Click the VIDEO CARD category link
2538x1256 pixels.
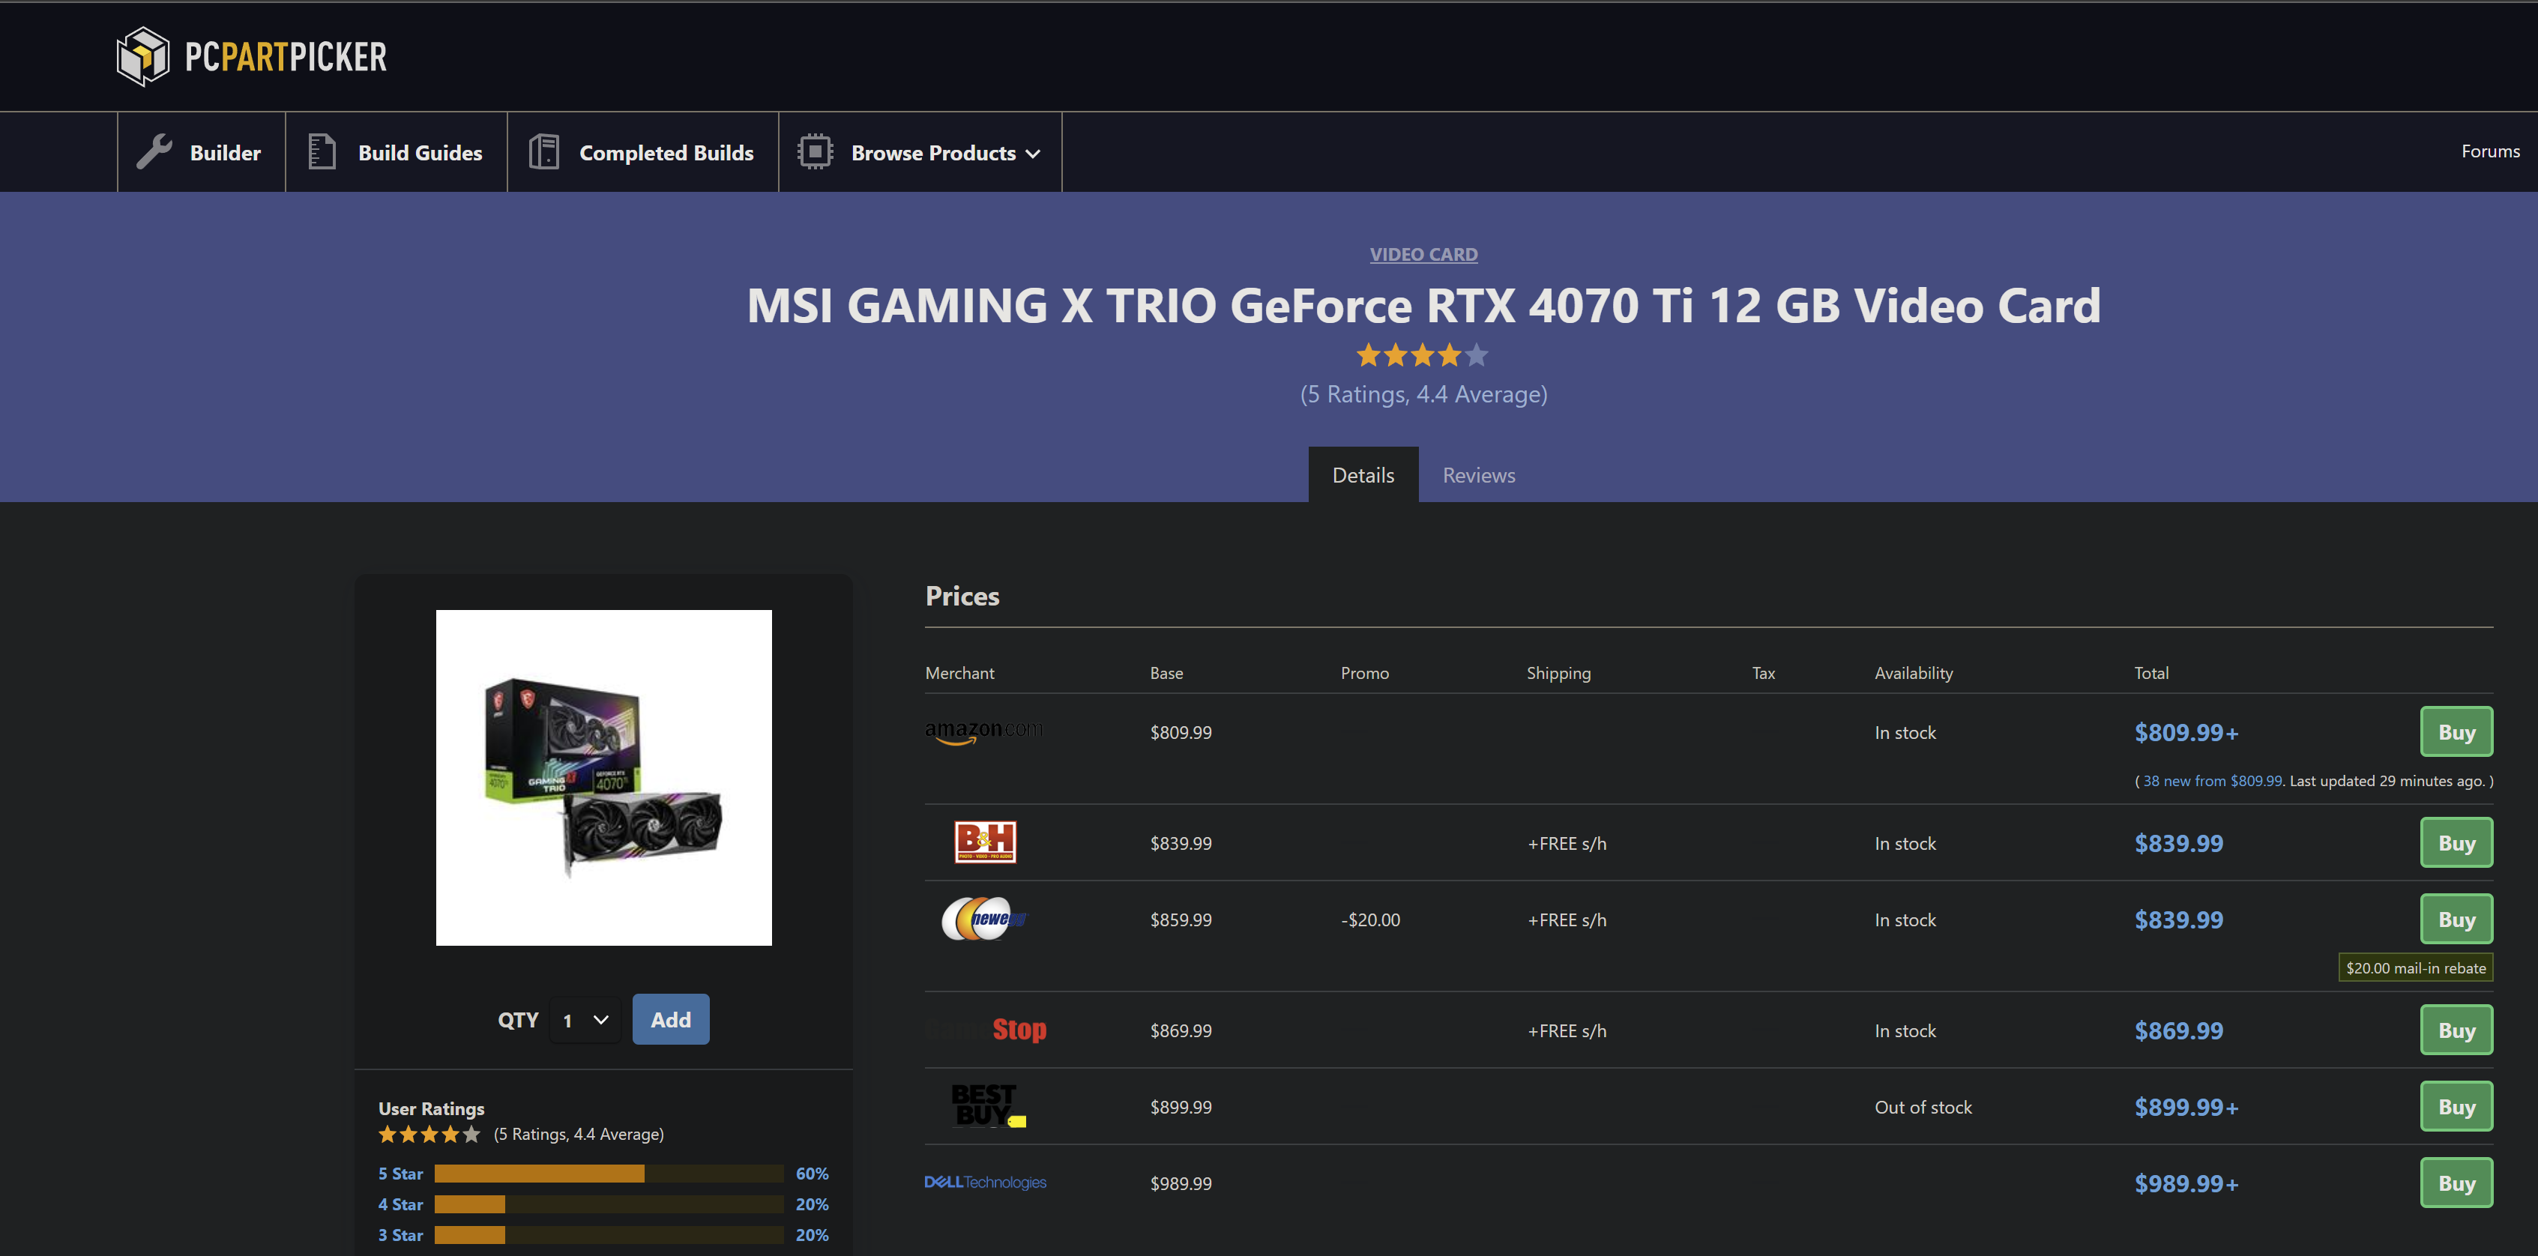pos(1423,254)
